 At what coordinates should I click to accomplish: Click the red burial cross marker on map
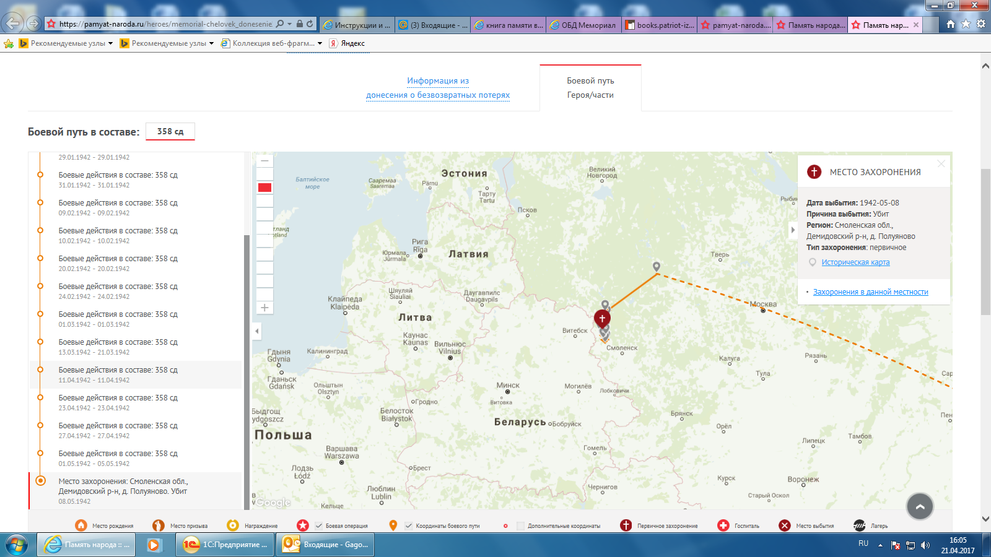tap(602, 318)
